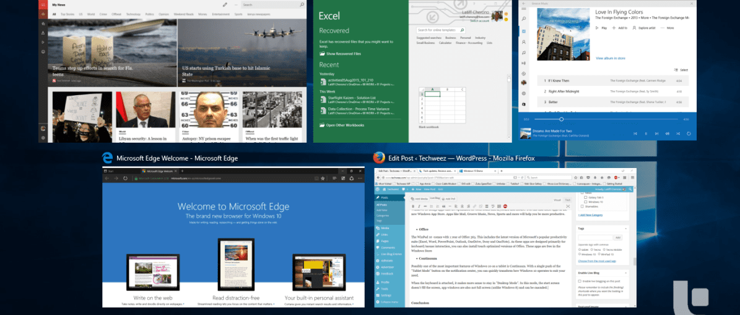Open Media in WordPress sidebar menu
Viewport: 740px width, 315px height.
(x=385, y=228)
